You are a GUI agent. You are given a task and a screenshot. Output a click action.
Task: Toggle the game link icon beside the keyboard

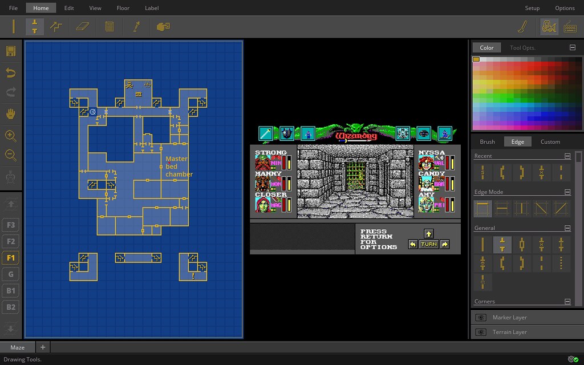(x=549, y=26)
